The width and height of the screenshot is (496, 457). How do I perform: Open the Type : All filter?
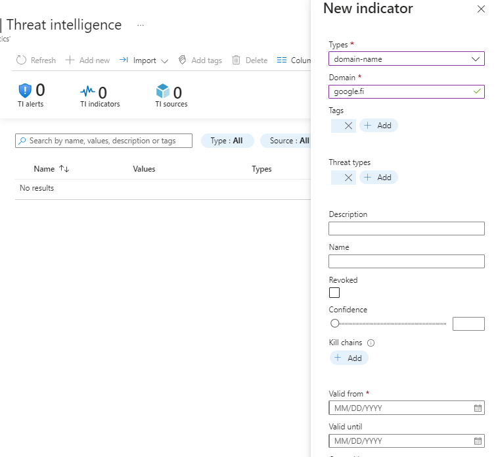227,141
